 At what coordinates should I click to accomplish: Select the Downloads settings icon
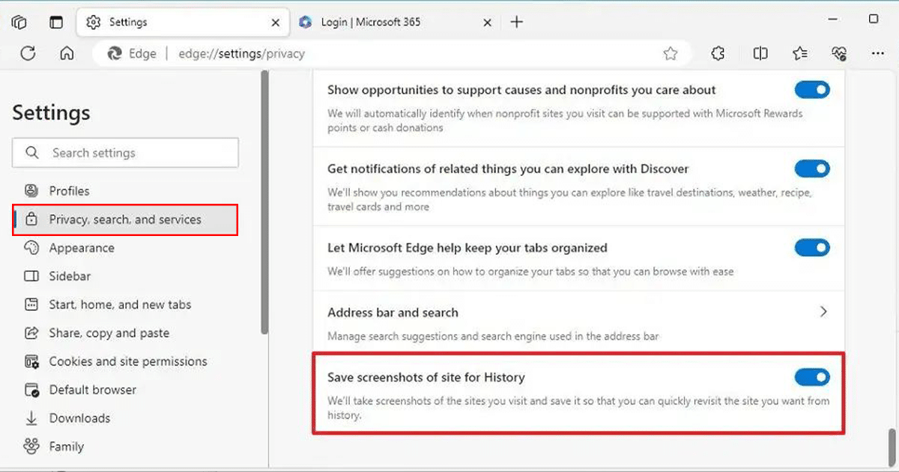[30, 417]
